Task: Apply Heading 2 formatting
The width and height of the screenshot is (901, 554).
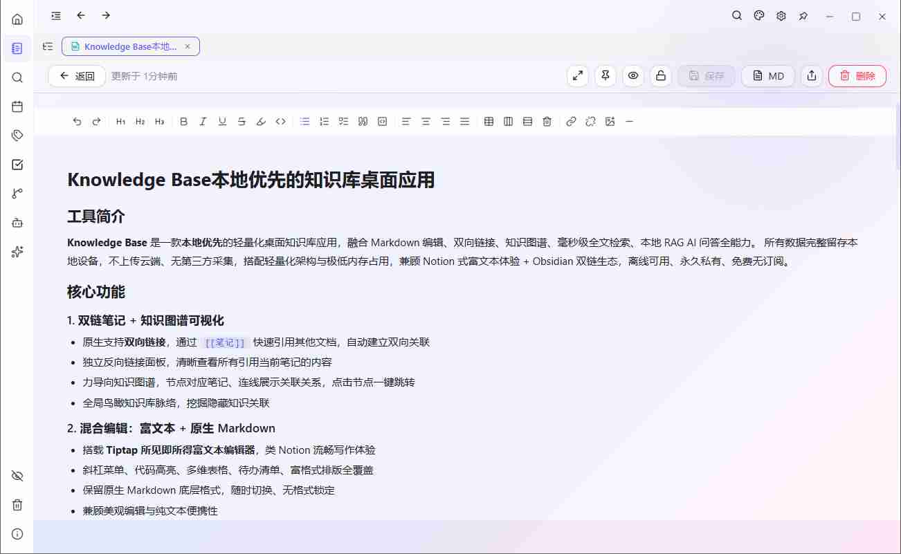Action: tap(140, 122)
